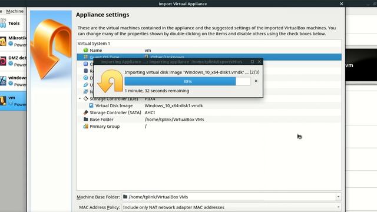
Task: Open the MAC Address Policy dropdown arrow
Action: [x=338, y=207]
